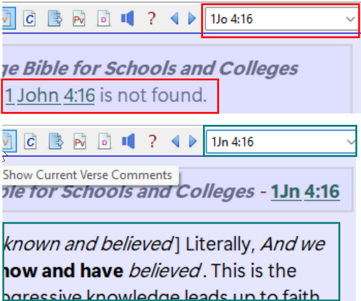Go back with the left arrow near 1Jn 4:16
Viewport: 361px width, 301px height.
[x=176, y=141]
